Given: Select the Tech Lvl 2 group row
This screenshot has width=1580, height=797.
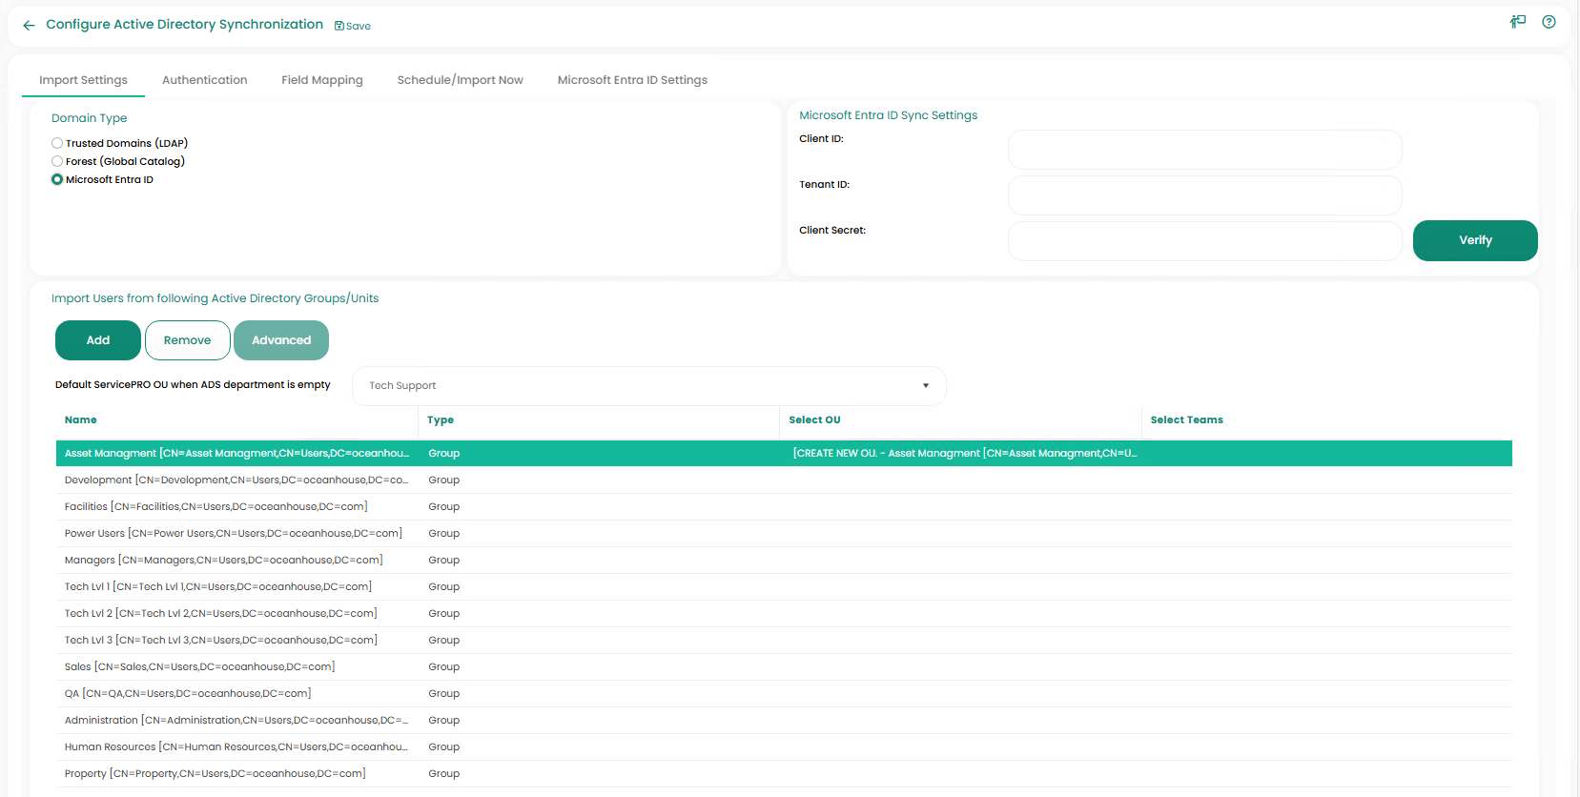Looking at the screenshot, I should [x=221, y=613].
